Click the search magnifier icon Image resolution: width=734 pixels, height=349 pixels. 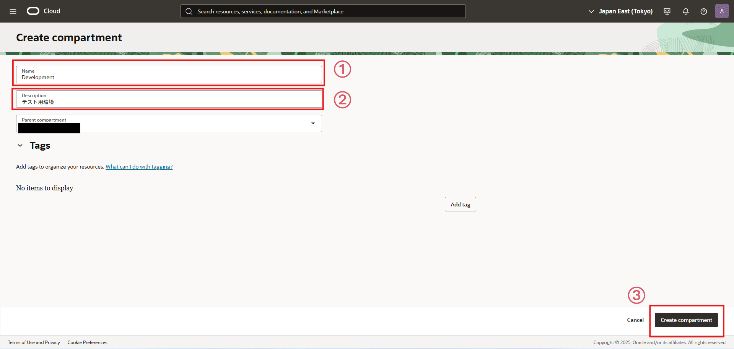click(189, 11)
